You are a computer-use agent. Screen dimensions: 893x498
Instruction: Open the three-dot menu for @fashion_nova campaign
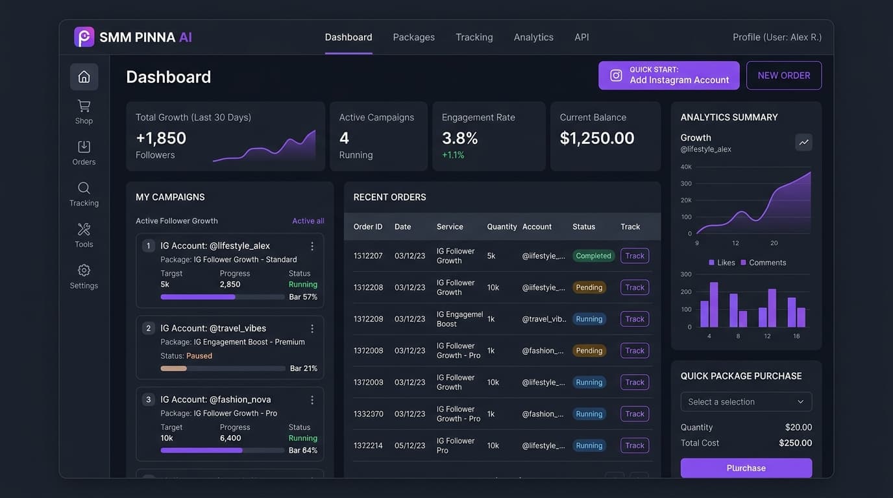click(312, 400)
